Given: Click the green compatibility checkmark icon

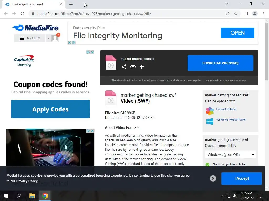Looking at the screenshot, I should pyautogui.click(x=208, y=165).
